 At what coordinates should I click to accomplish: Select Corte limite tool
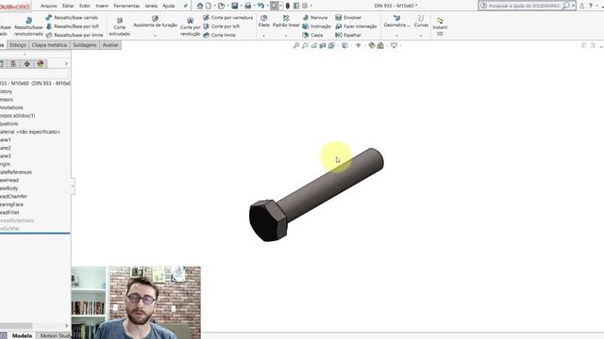tap(219, 35)
